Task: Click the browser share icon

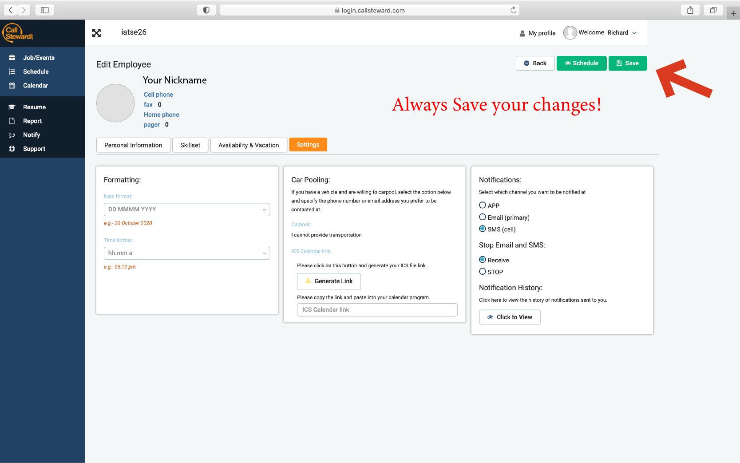Action: (x=690, y=10)
